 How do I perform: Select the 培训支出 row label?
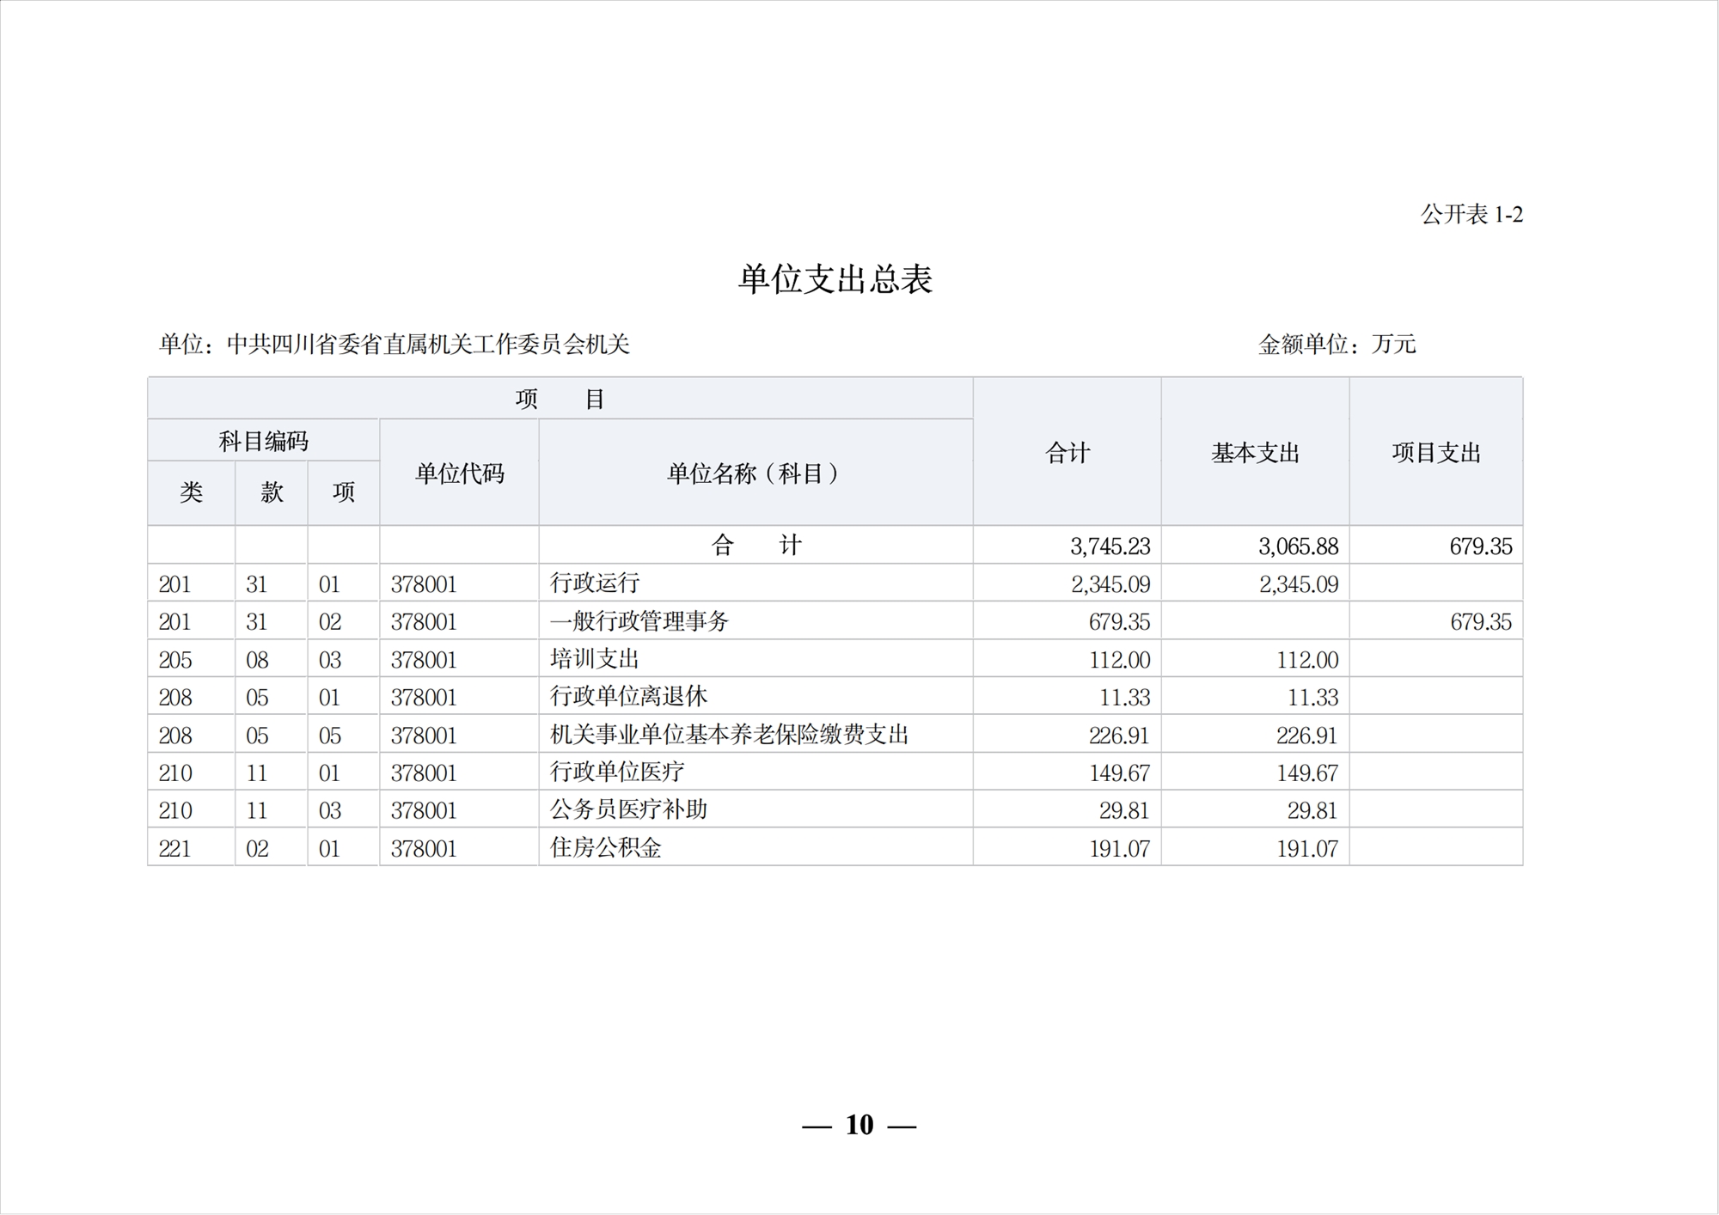click(x=595, y=659)
